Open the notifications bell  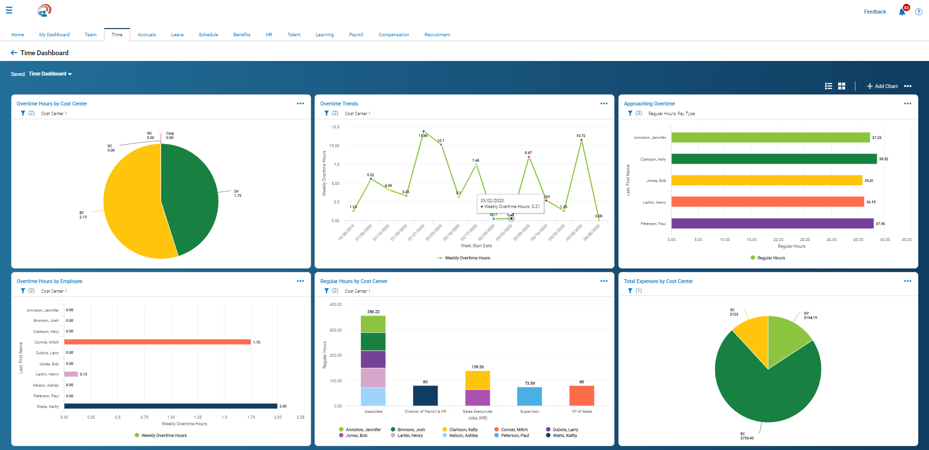902,12
